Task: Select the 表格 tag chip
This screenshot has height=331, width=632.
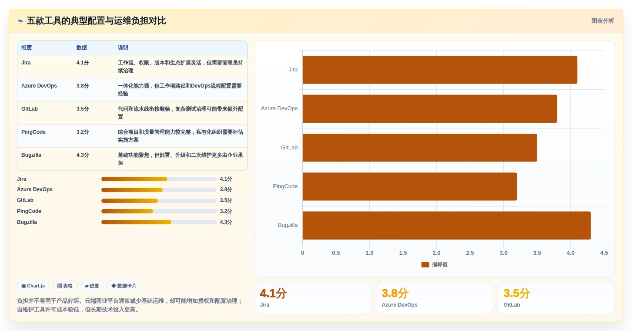Action: 65,286
